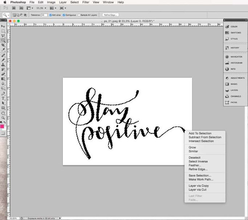
Task: Select the Horizontal Type tool
Action: [x=3, y=98]
